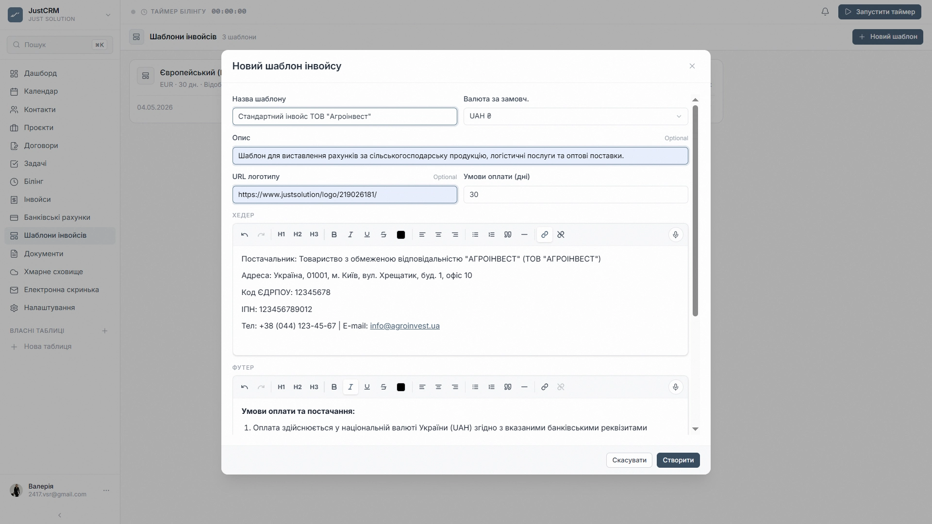
Task: Open Контакти in the sidebar
Action: pos(60,110)
